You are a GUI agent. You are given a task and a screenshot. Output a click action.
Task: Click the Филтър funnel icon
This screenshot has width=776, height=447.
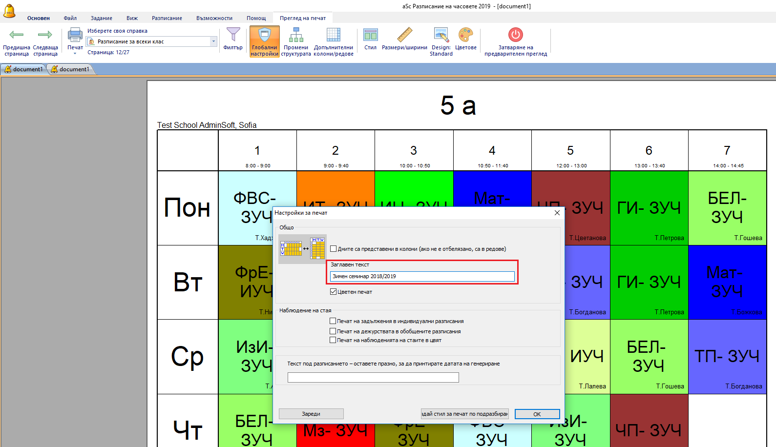point(233,35)
